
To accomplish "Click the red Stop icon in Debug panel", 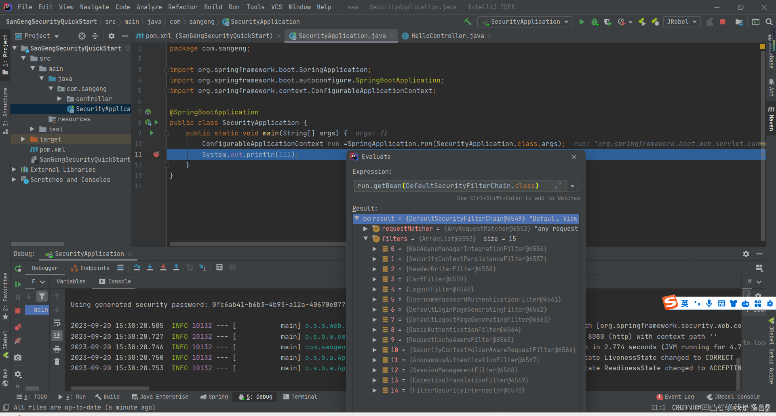I will click(x=18, y=311).
